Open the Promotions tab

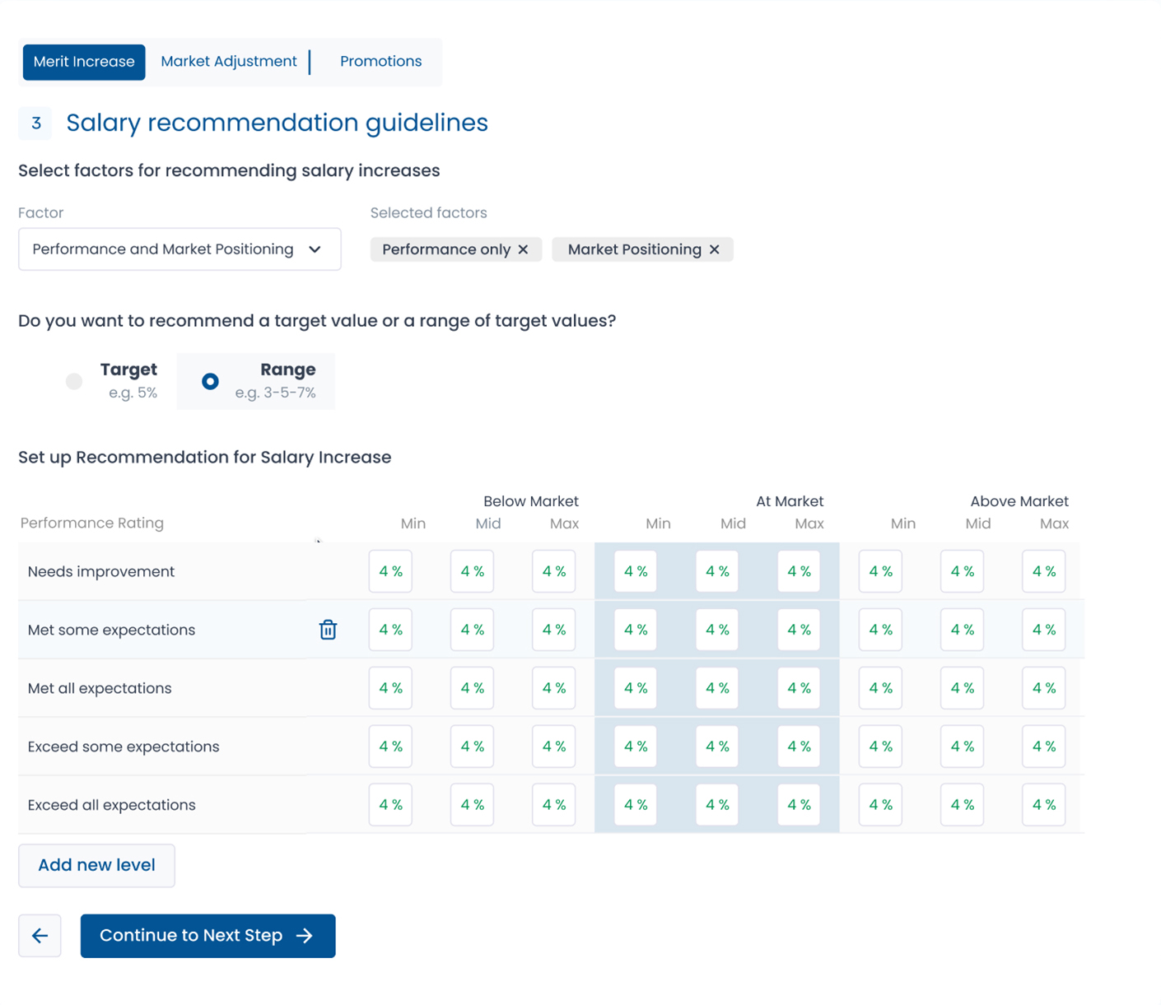click(380, 62)
